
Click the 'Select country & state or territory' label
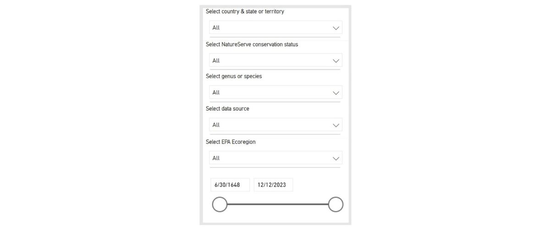pyautogui.click(x=245, y=11)
